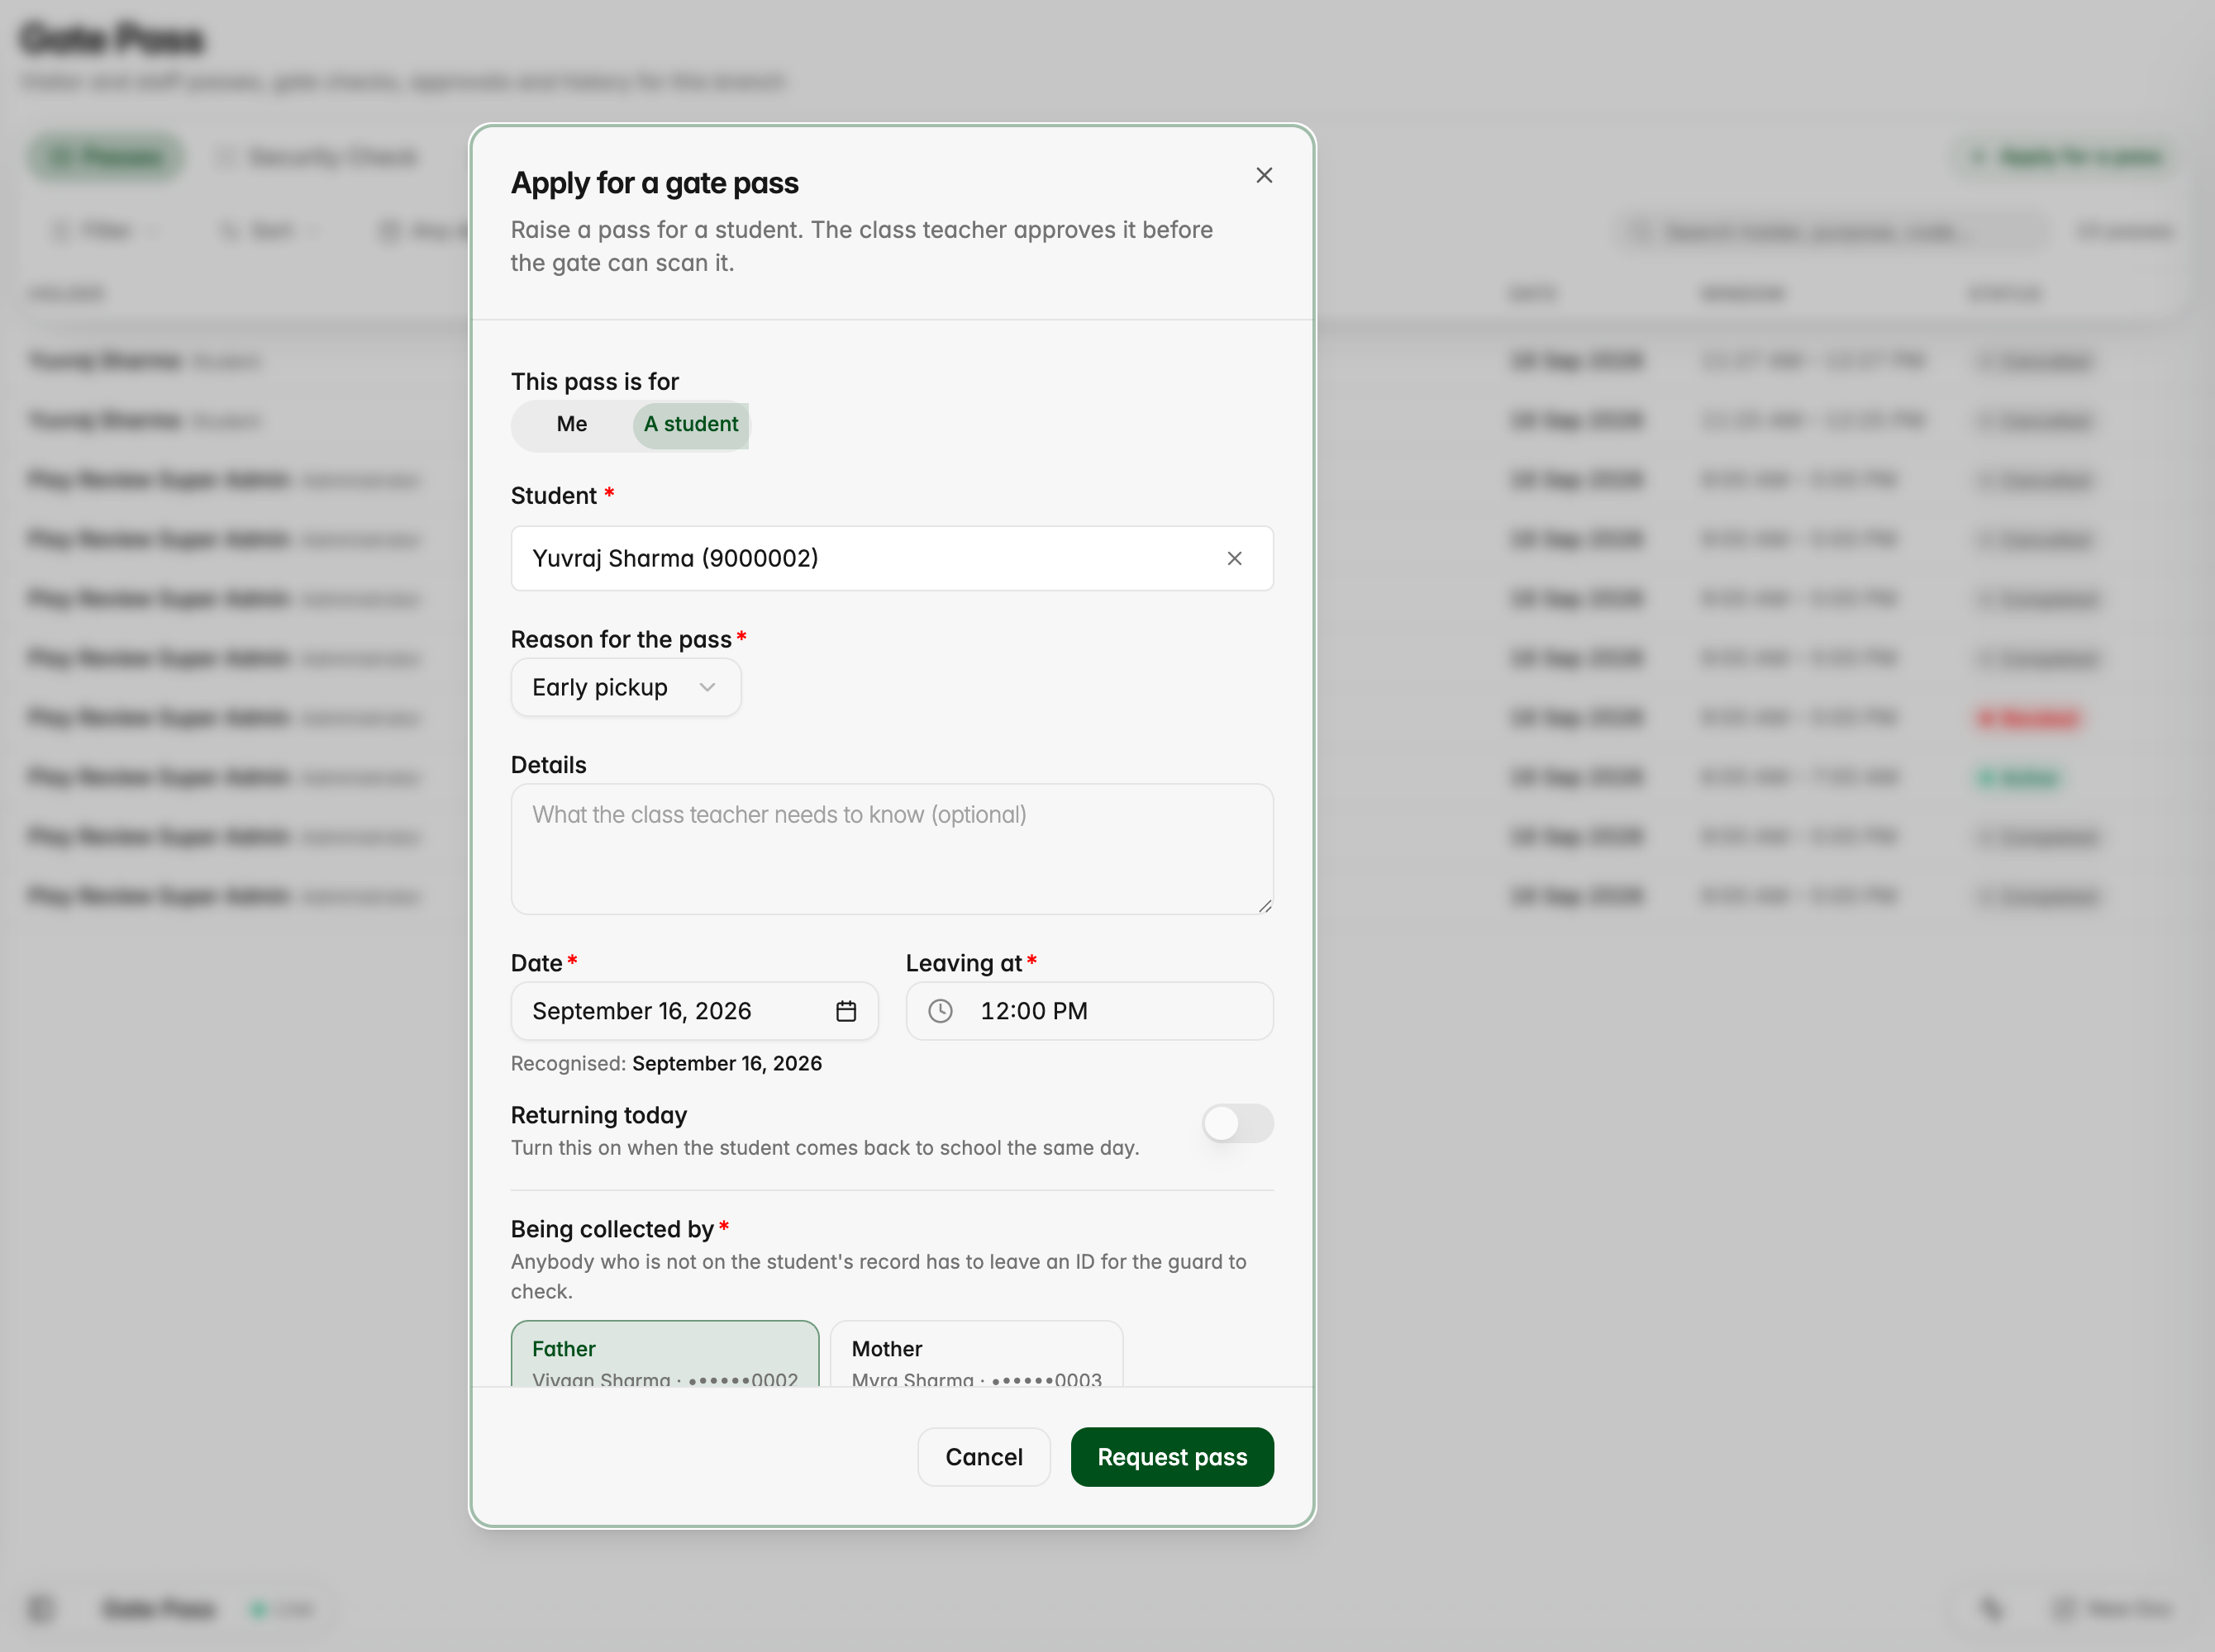Click the Leaving at time 12:00 PM
This screenshot has width=2215, height=1652.
click(x=1089, y=1011)
